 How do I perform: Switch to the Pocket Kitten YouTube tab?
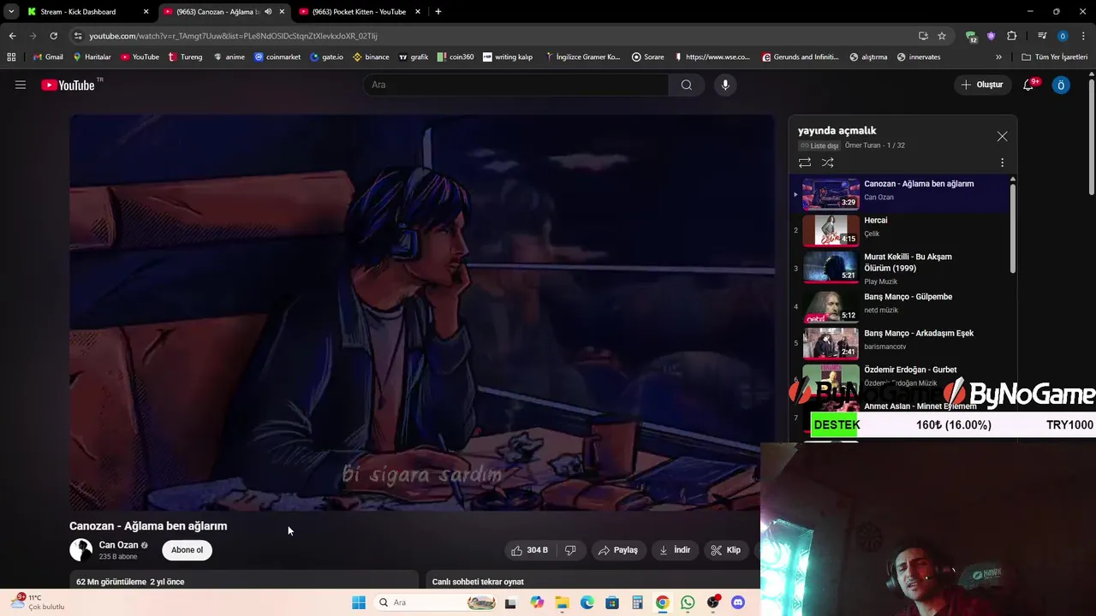tap(360, 12)
